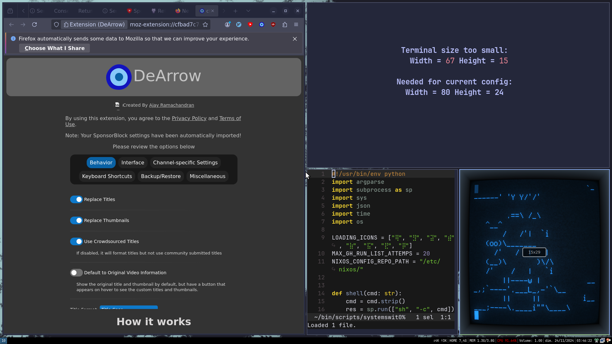Viewport: 612px width, 344px height.
Task: Click the DeArrow eye logo
Action: click(119, 77)
